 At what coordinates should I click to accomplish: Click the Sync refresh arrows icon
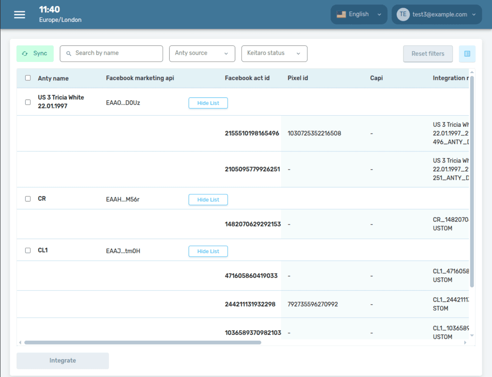pos(25,54)
